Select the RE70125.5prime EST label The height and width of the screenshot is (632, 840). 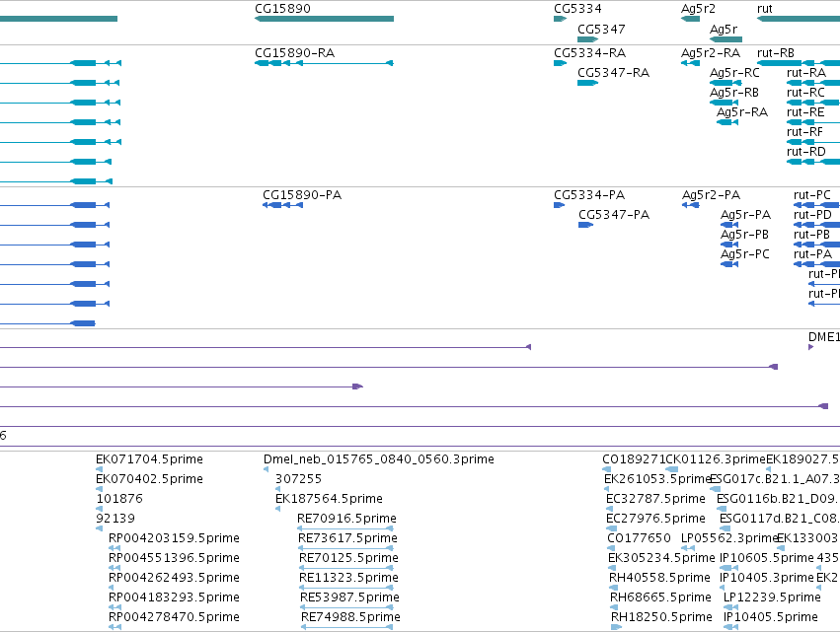348,558
